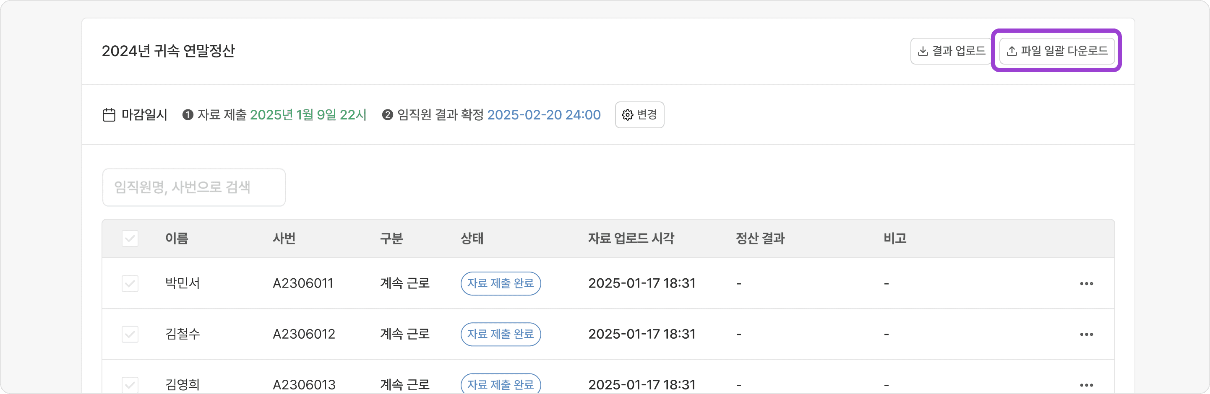Click the 2025-02-20 24:00 deadline link

[543, 115]
